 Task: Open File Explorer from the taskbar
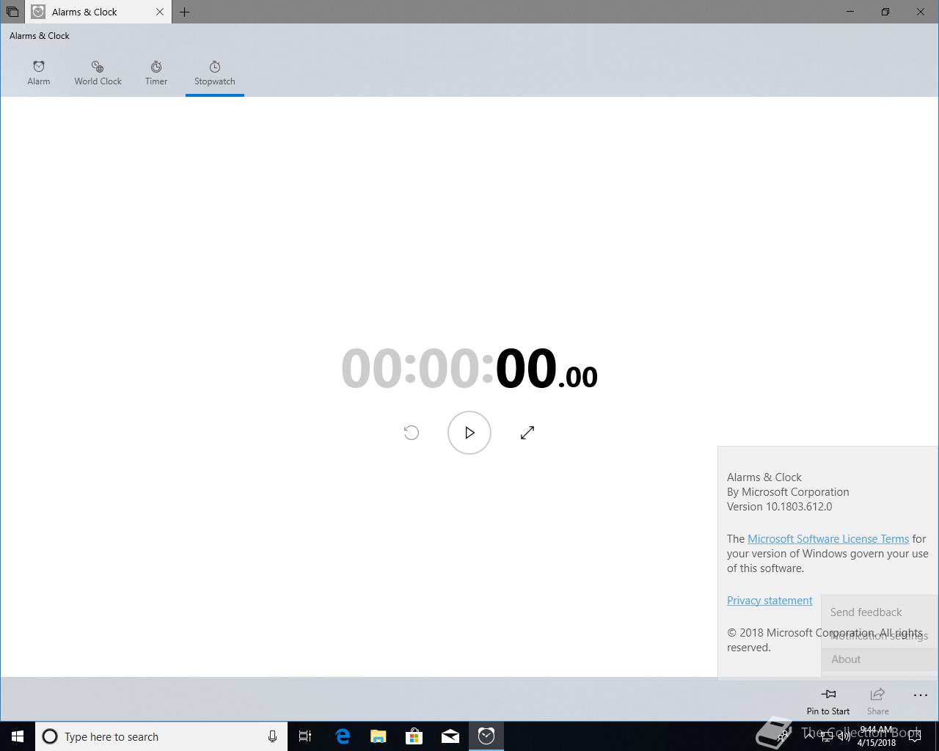(x=379, y=736)
